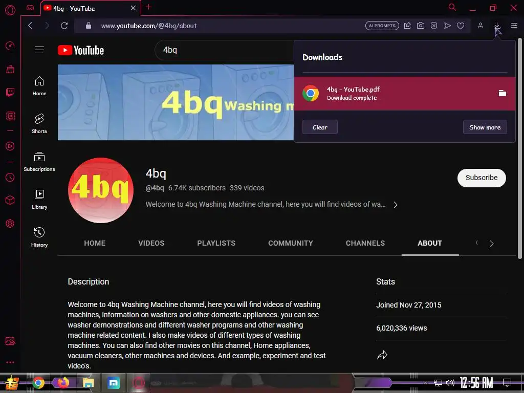Open Settings gear icon in Opera sidebar

click(x=10, y=223)
